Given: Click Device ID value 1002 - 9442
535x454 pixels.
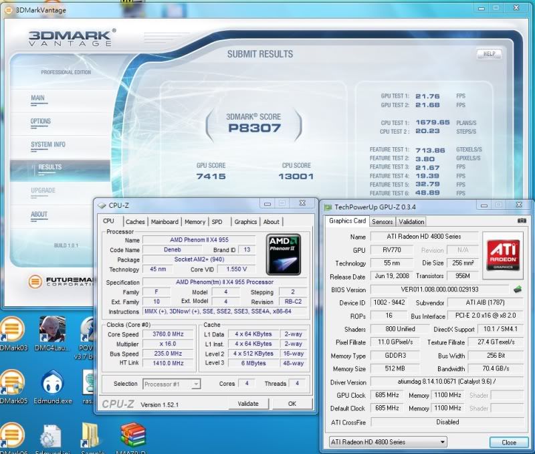Looking at the screenshot, I should click(389, 302).
